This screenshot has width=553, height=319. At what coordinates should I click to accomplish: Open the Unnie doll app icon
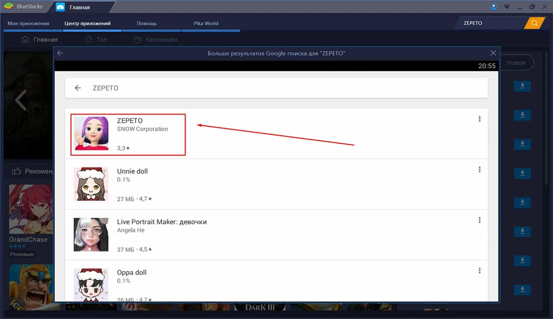click(91, 184)
